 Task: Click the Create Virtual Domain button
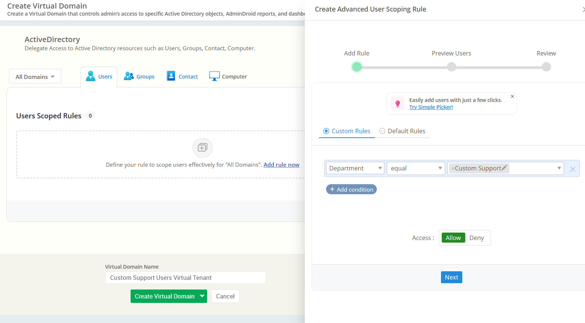point(164,296)
